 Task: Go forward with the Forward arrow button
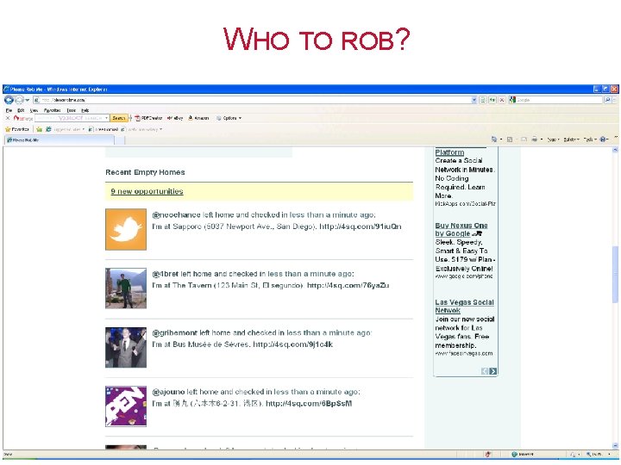(x=19, y=100)
